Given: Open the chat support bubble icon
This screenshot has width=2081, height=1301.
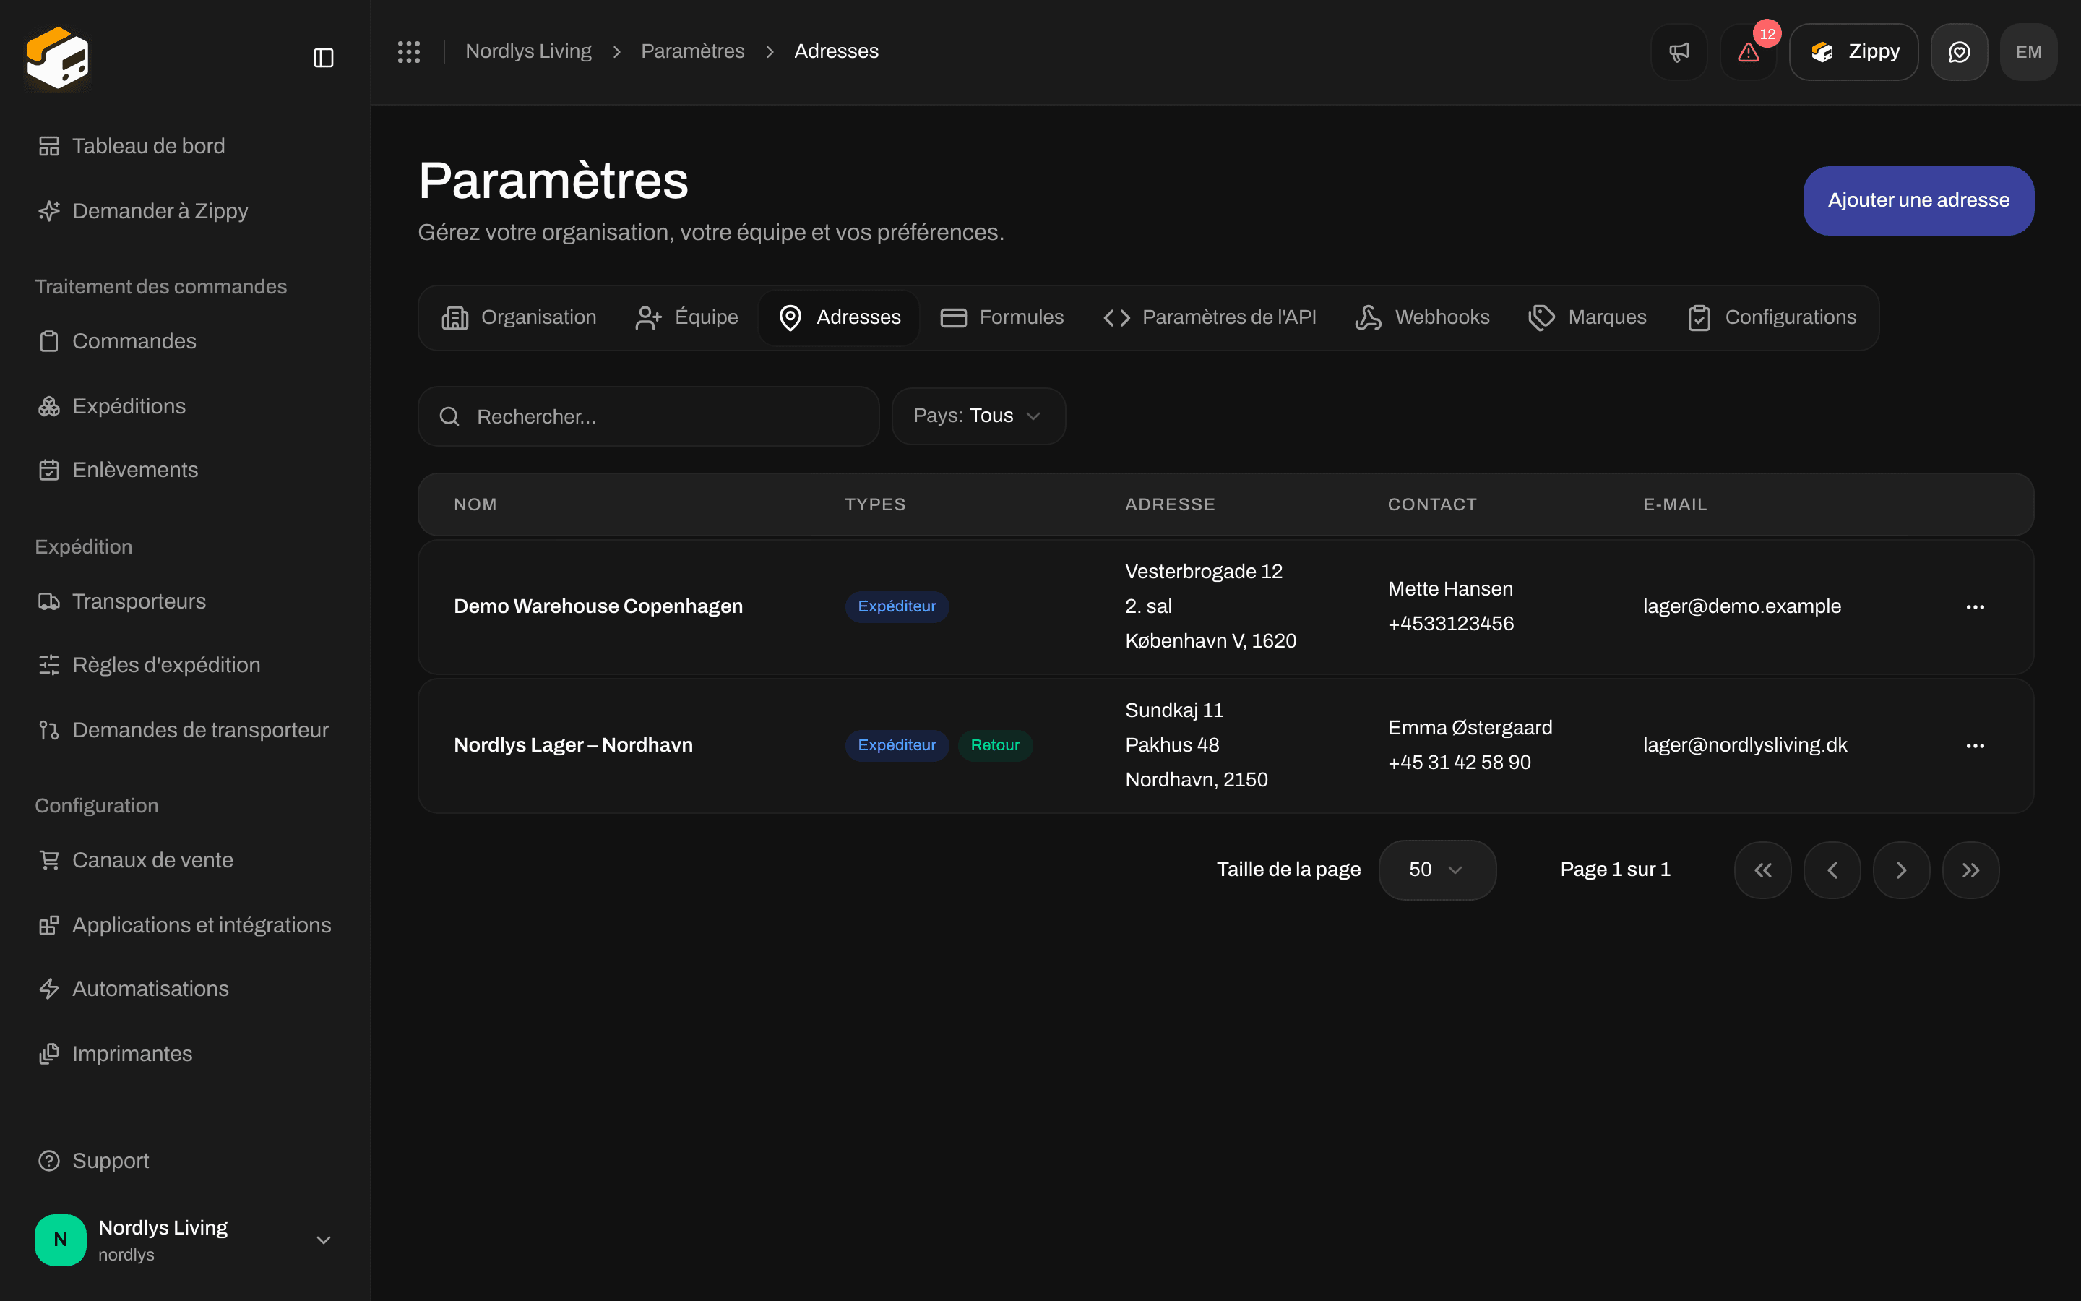Looking at the screenshot, I should click(1959, 51).
